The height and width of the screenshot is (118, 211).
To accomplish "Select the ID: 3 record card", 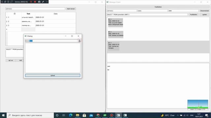I will pos(113,46).
